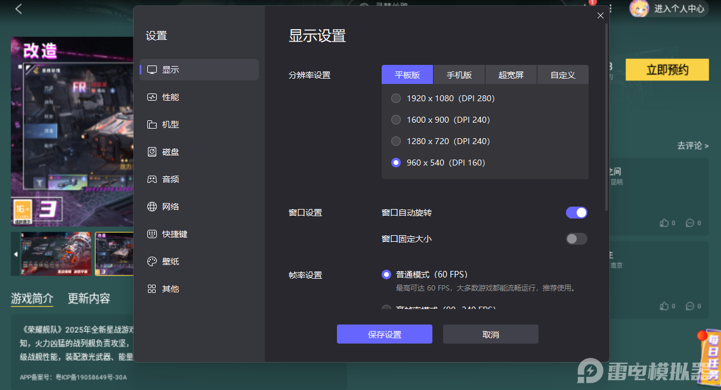This screenshot has width=721, height=390.
Task: Click the 帧率设置 label
Action: 305,275
